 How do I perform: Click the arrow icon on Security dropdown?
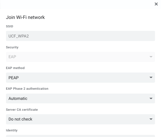click(151, 57)
